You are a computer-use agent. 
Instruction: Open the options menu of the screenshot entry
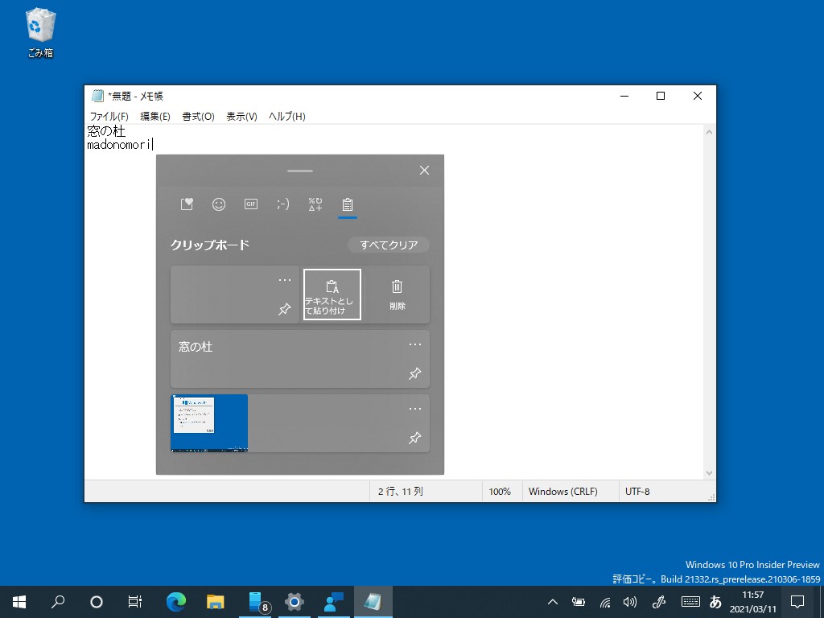click(415, 408)
